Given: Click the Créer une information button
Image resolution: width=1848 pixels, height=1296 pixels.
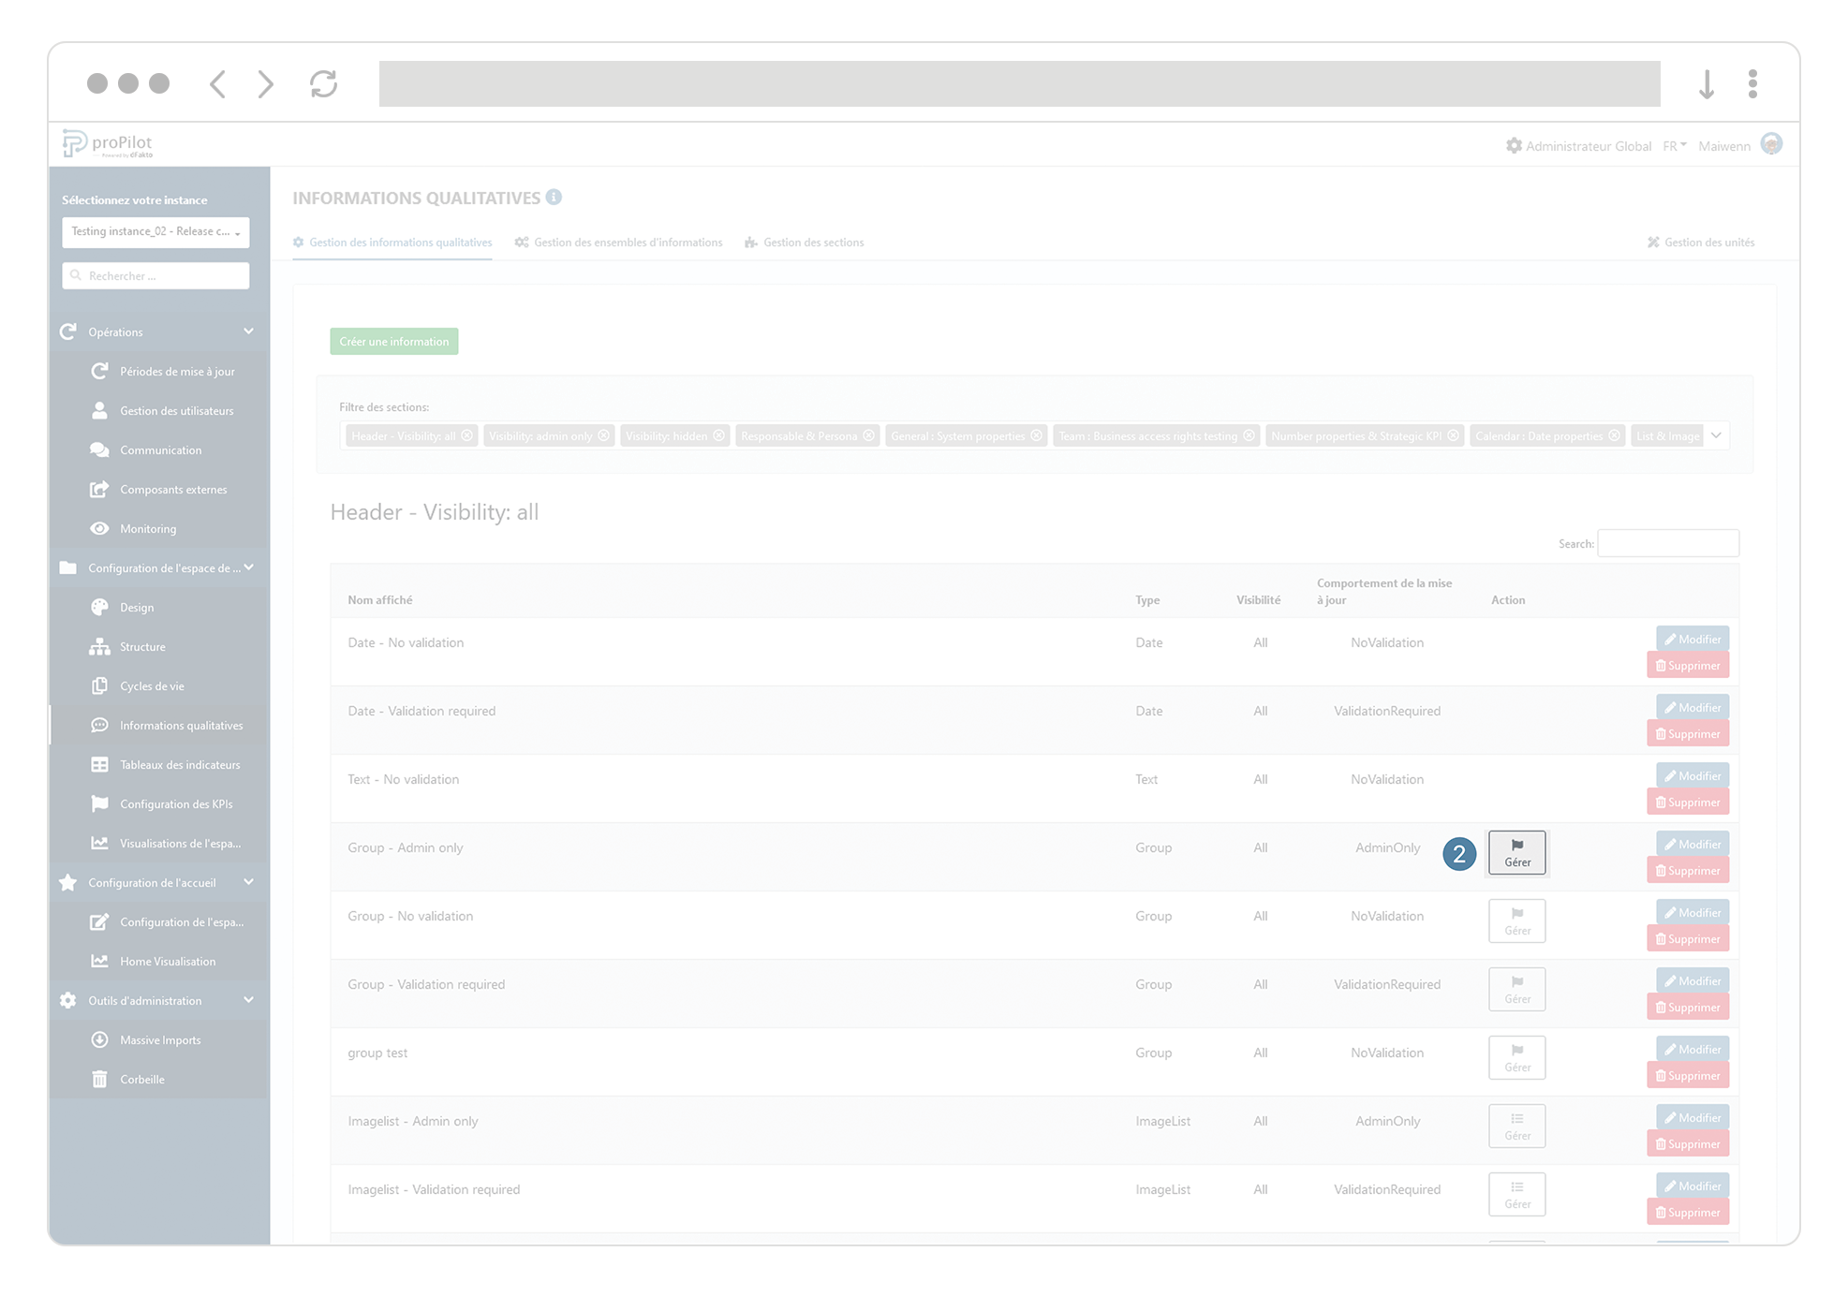Looking at the screenshot, I should pos(393,341).
